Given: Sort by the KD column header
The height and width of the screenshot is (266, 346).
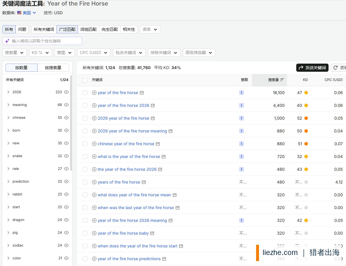Looking at the screenshot, I should pos(305,80).
